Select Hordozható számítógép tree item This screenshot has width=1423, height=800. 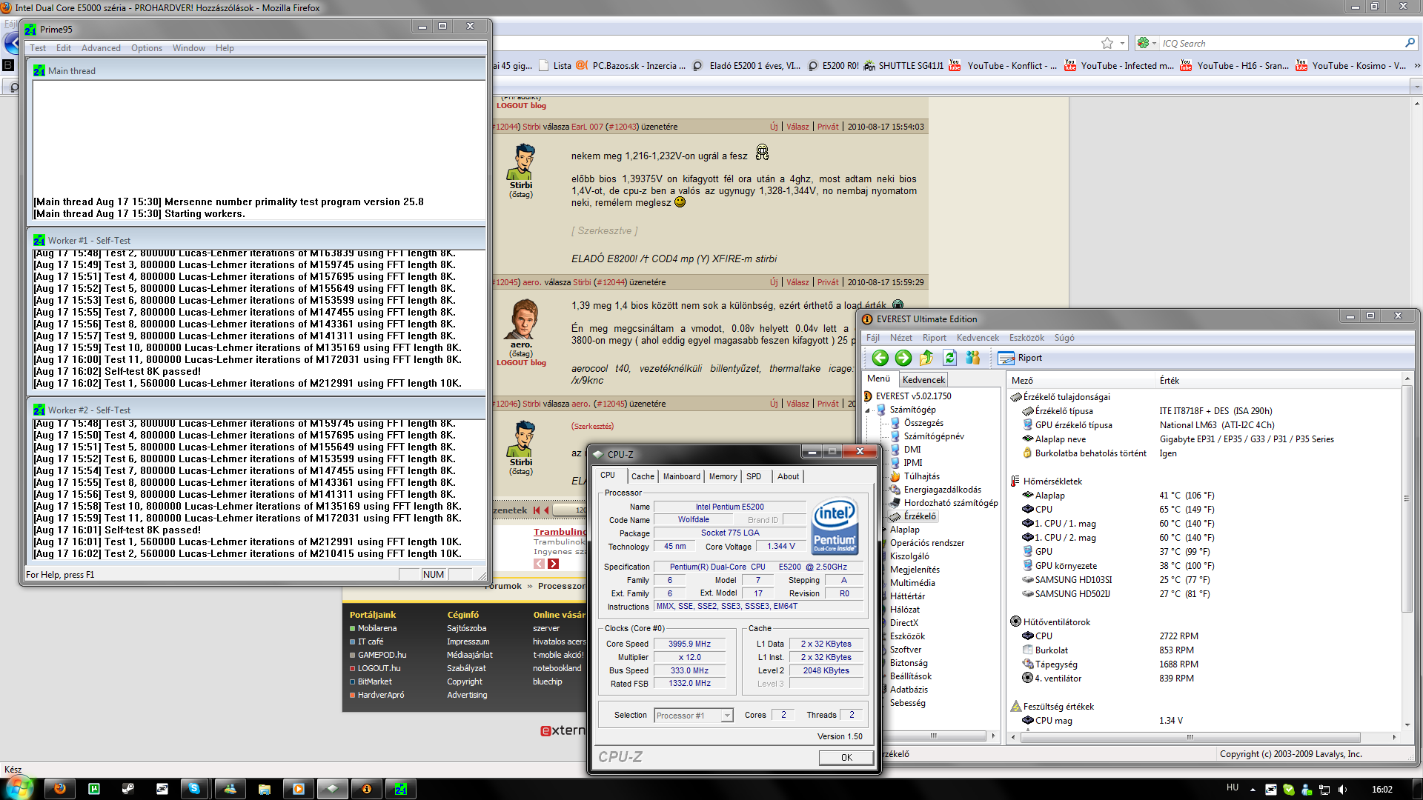click(950, 503)
